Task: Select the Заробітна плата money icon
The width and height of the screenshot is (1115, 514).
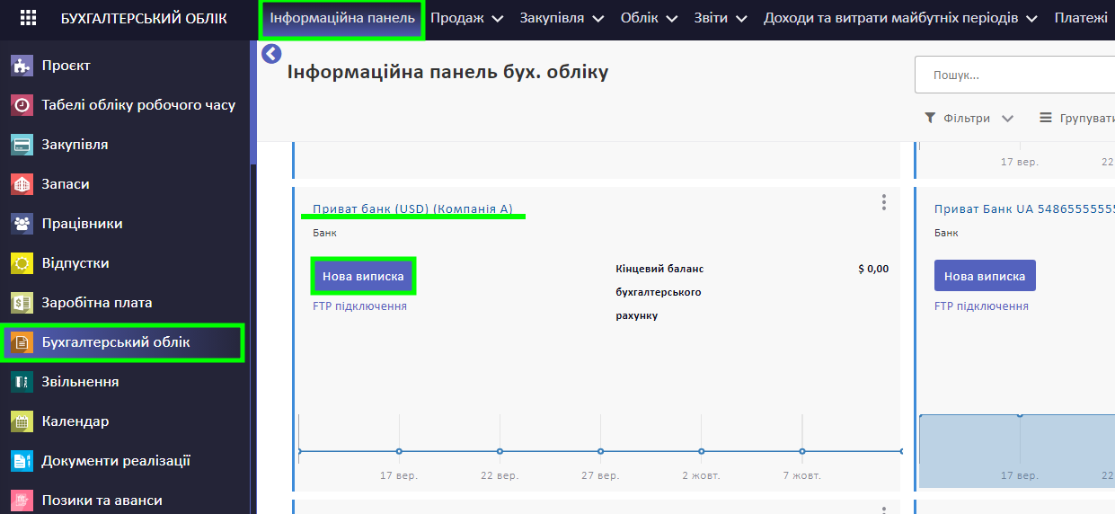Action: 22,303
